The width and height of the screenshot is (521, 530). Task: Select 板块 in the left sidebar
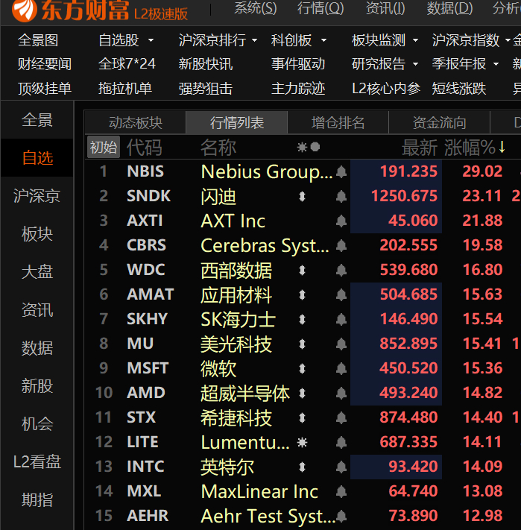pyautogui.click(x=37, y=234)
